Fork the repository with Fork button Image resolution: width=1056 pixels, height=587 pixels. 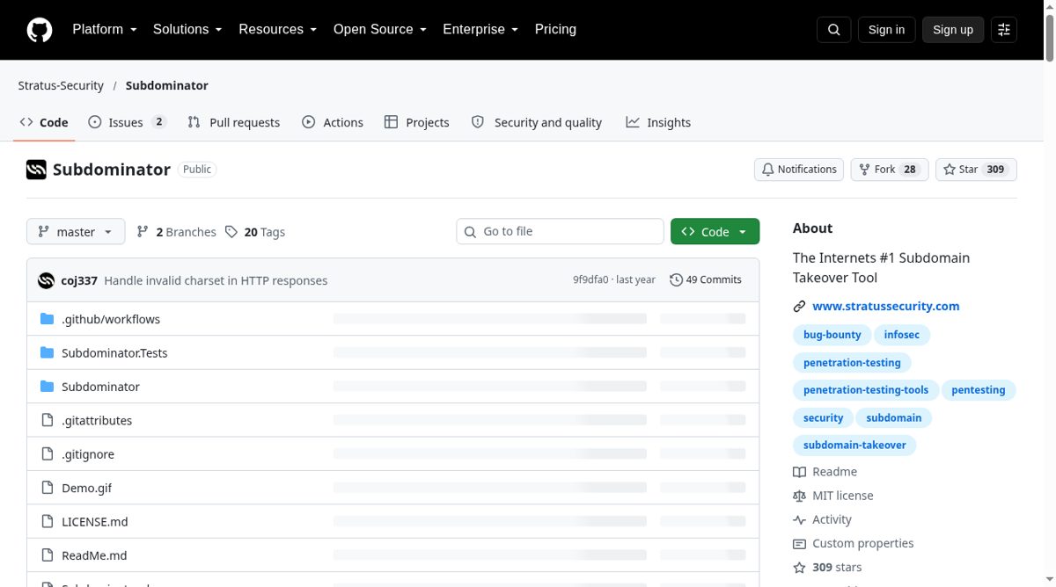(x=890, y=170)
